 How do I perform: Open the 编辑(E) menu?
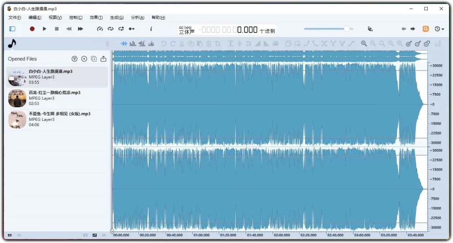click(35, 18)
